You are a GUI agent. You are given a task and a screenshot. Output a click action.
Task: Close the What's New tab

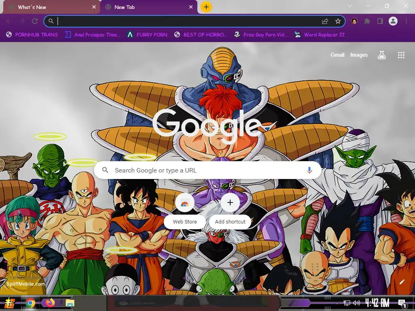[94, 7]
